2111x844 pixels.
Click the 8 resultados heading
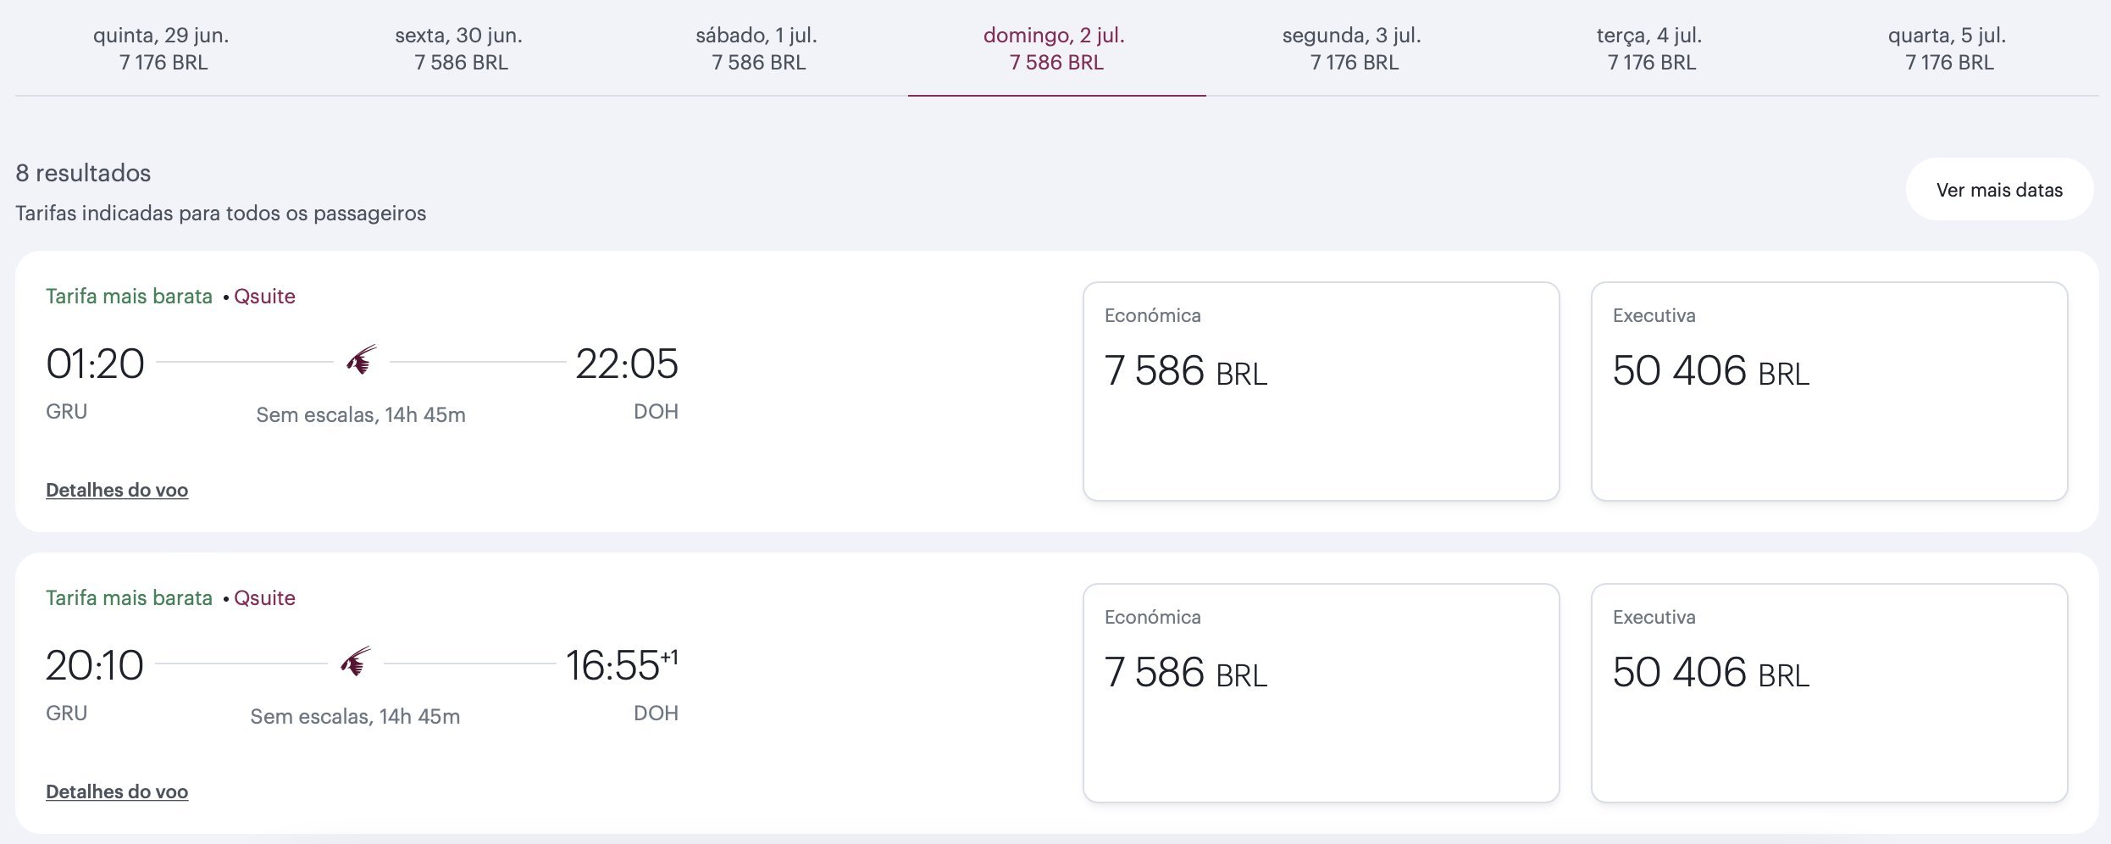tap(83, 173)
